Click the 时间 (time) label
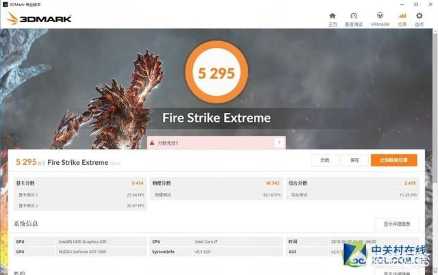The image size is (438, 275). (293, 241)
